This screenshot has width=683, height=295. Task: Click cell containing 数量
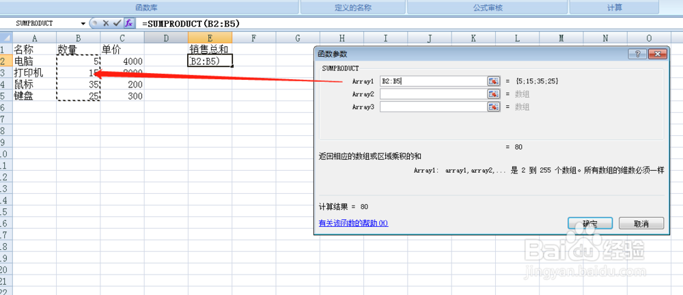(78, 49)
